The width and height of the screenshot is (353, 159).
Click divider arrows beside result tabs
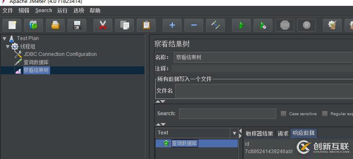pos(240,133)
